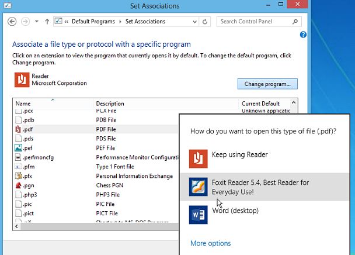Click the PDF File description

[x=106, y=129]
